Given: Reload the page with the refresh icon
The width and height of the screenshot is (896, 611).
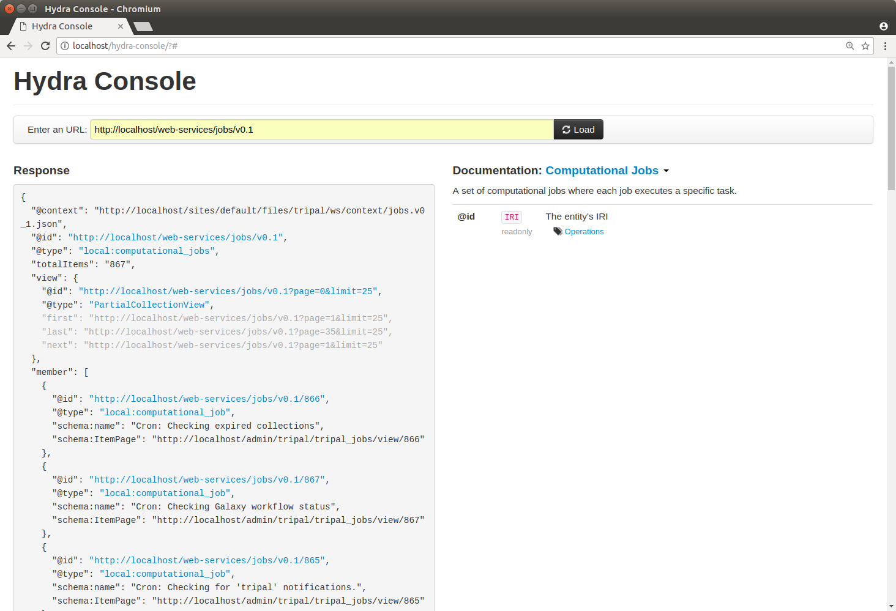Looking at the screenshot, I should click(45, 46).
